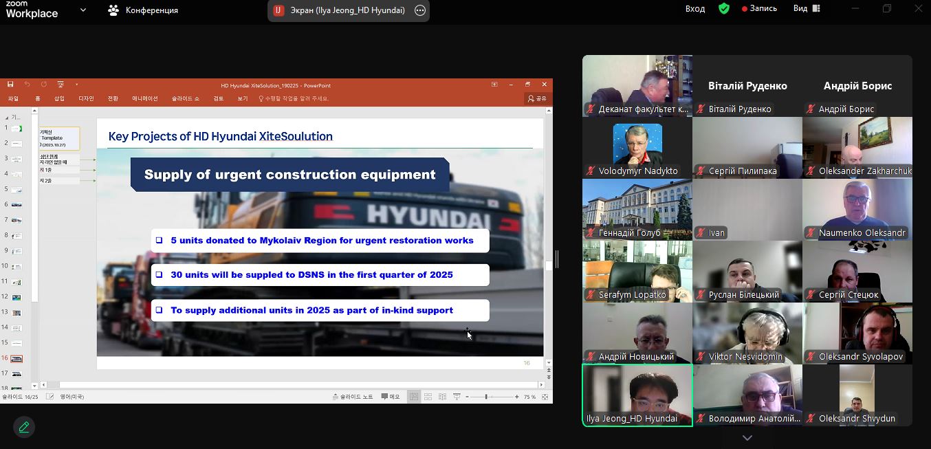This screenshot has width=931, height=449.
Task: Click the zoom slider handle in PowerPoint
Action: 486,397
